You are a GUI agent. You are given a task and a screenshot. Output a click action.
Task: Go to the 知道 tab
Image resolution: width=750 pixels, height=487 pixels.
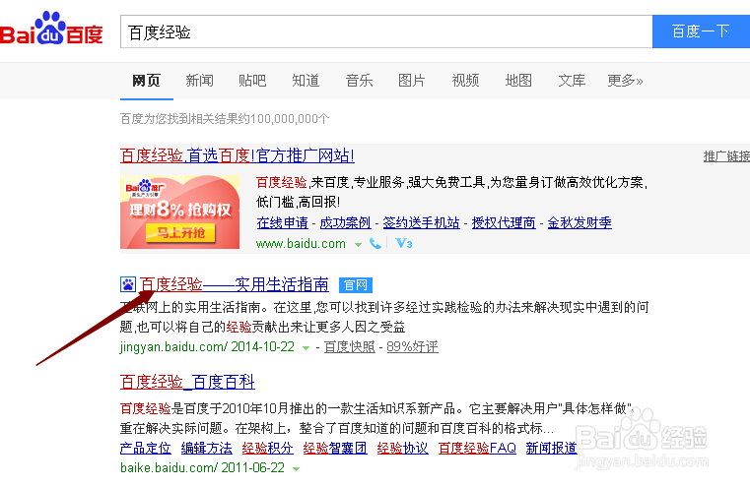point(306,81)
